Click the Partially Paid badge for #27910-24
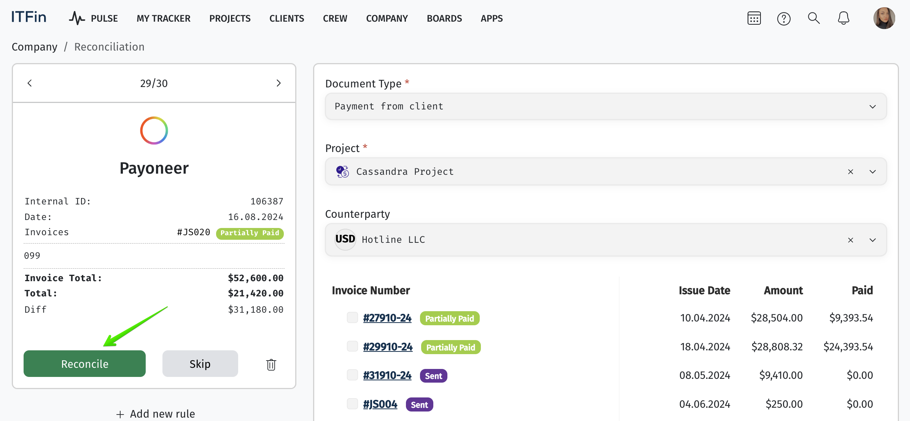This screenshot has width=910, height=421. [450, 318]
